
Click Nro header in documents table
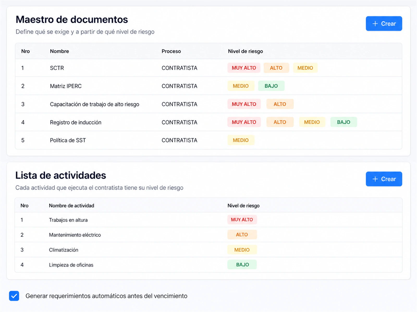pyautogui.click(x=26, y=51)
